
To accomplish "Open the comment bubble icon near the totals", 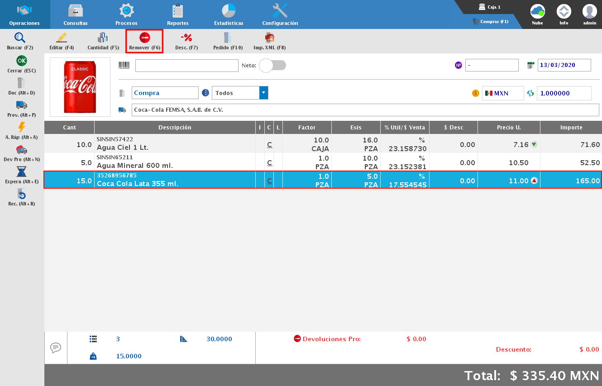I will 56,348.
